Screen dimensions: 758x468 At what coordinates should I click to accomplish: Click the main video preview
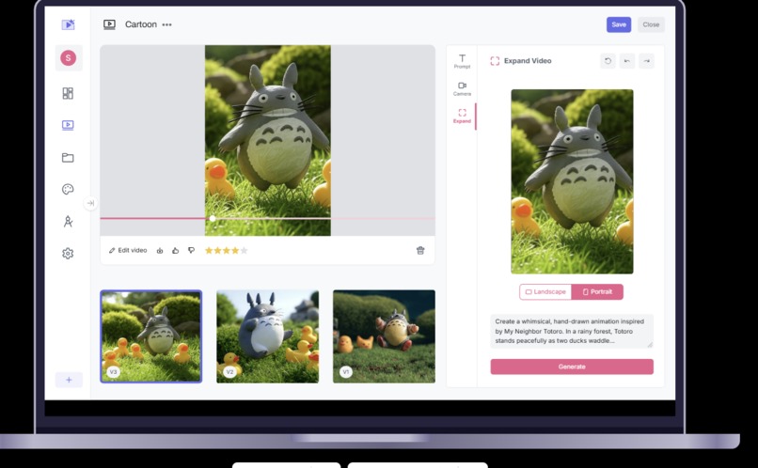click(268, 140)
